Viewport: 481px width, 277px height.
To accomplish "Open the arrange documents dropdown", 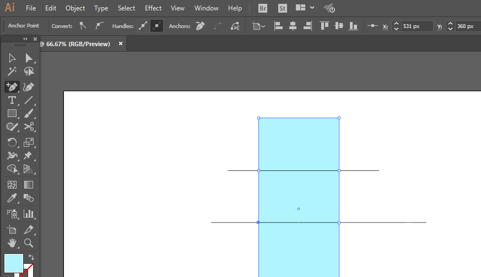I will 305,8.
